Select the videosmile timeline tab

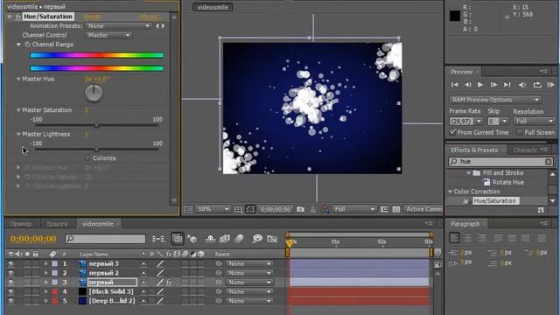pos(98,224)
